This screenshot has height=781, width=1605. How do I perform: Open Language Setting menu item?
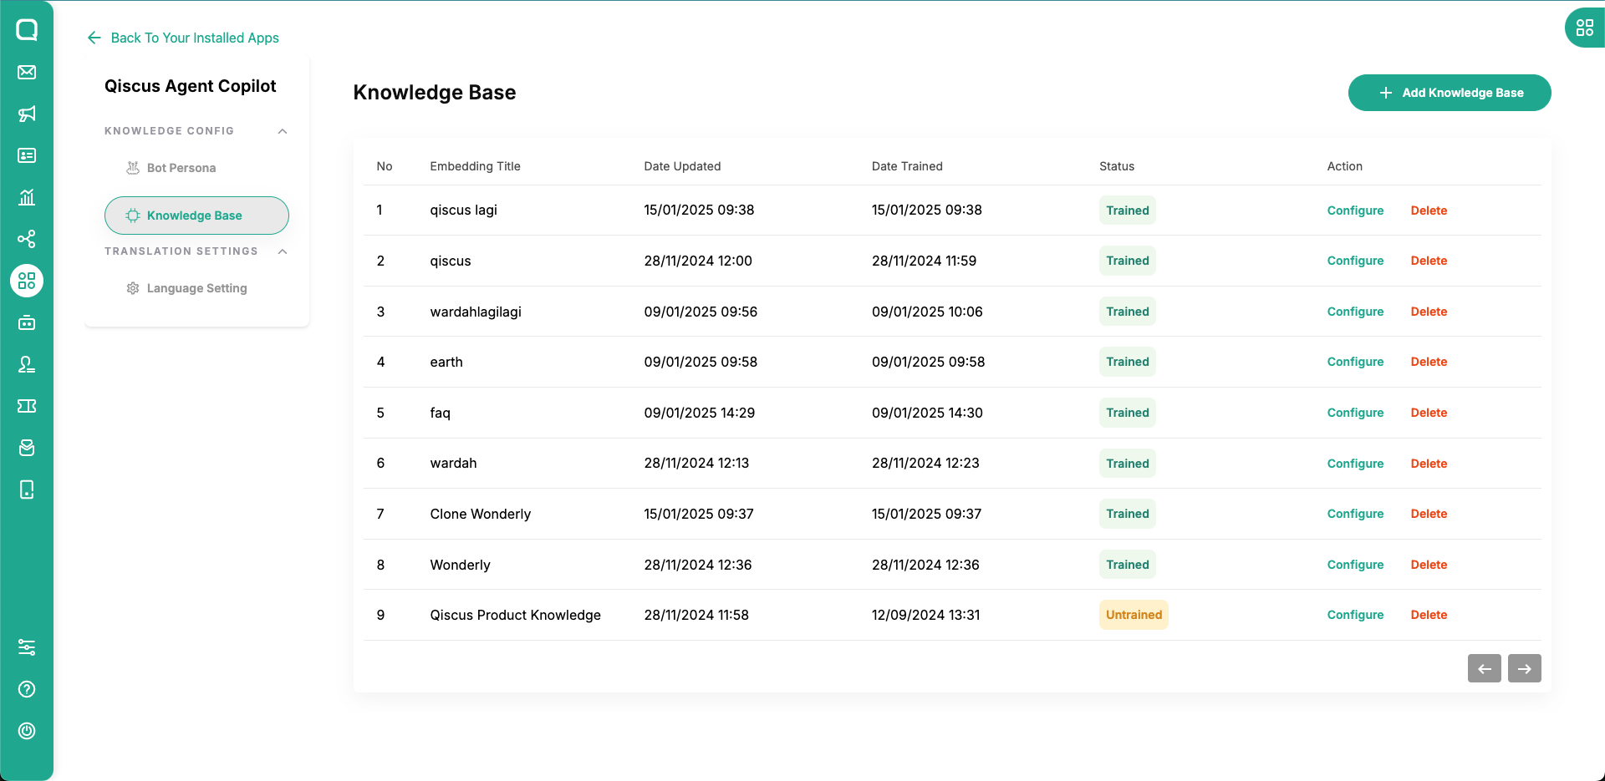(196, 288)
